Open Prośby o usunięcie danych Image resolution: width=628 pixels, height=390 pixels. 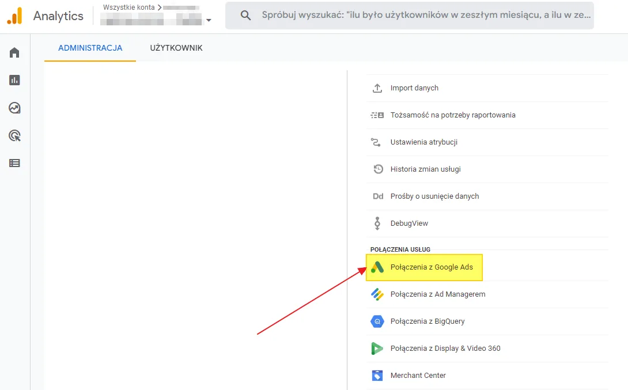click(487, 196)
